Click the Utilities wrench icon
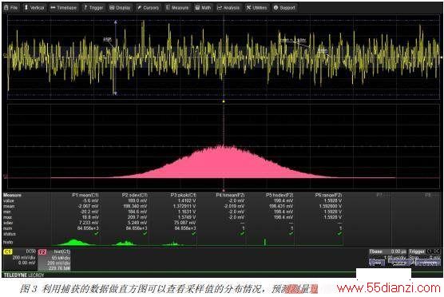 point(248,8)
